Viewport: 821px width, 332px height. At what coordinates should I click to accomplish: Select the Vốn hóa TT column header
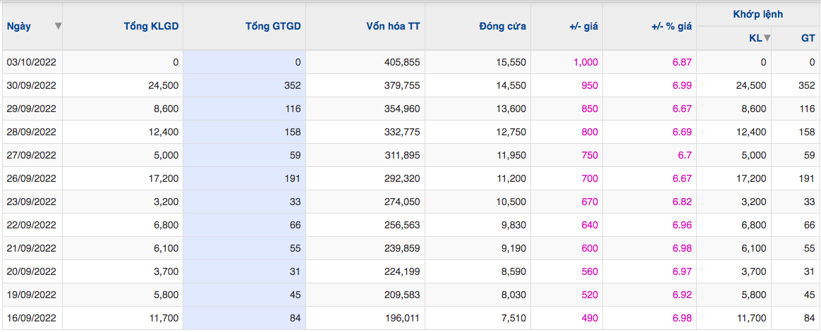pyautogui.click(x=393, y=26)
